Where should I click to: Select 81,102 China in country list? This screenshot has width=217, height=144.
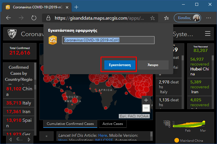[19, 91]
